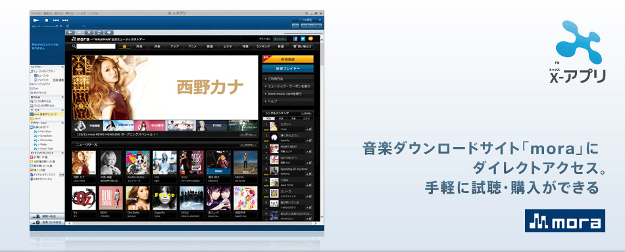
Task: Skip to next track button
Action: pyautogui.click(x=65, y=20)
